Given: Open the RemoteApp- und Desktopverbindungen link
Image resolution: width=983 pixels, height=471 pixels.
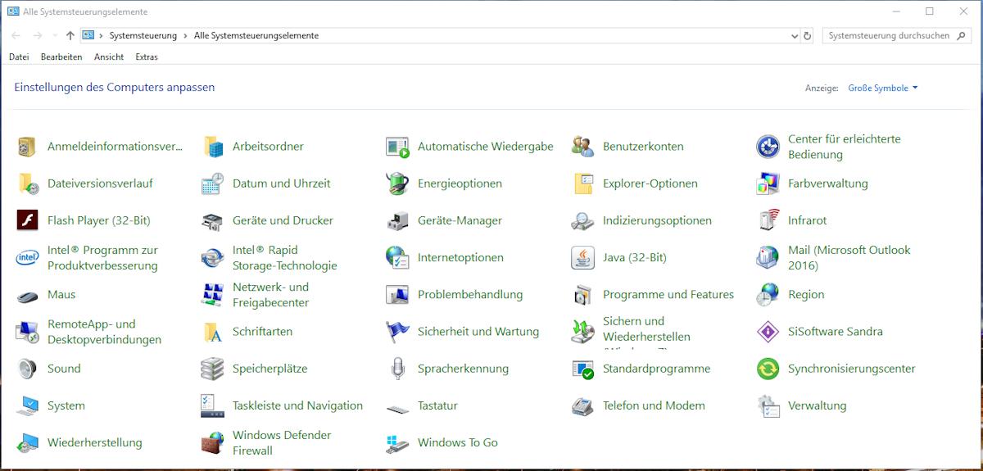Looking at the screenshot, I should (105, 332).
